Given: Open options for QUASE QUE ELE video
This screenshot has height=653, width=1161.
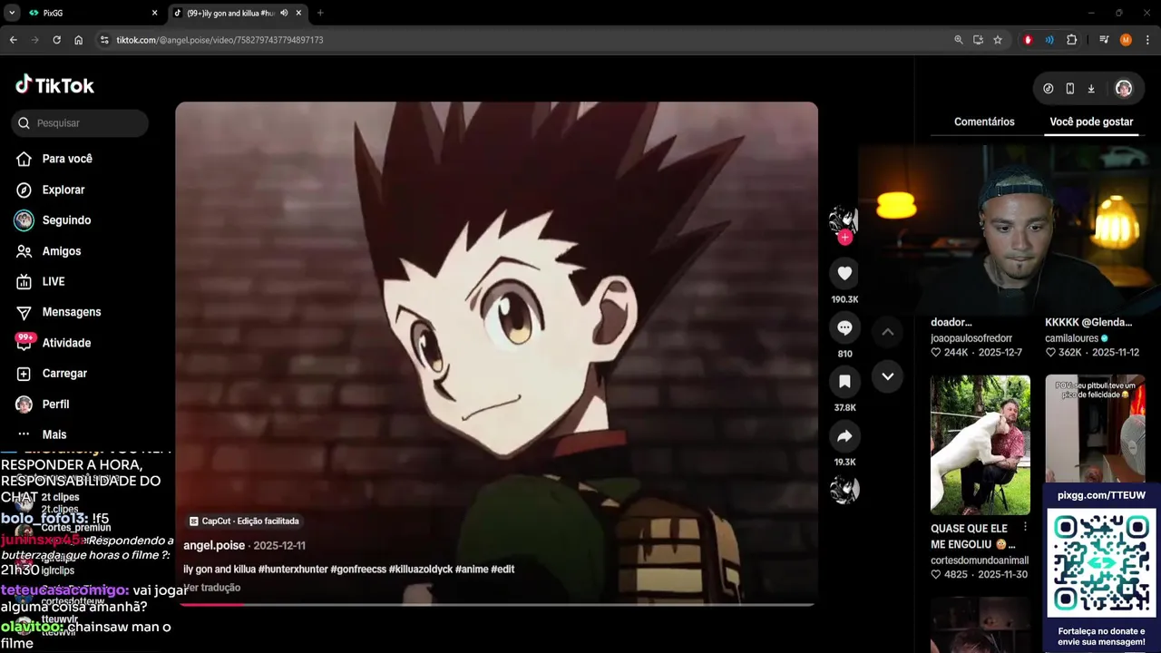Looking at the screenshot, I should point(1026,527).
